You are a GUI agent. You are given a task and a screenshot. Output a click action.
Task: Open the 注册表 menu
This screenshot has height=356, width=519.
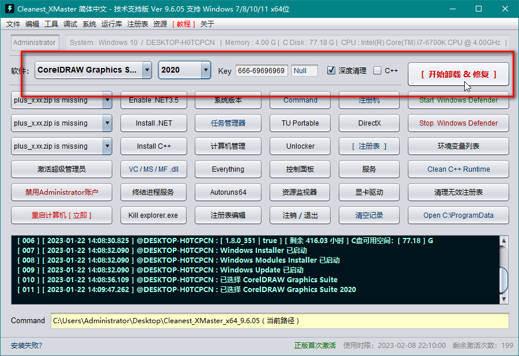(x=137, y=24)
